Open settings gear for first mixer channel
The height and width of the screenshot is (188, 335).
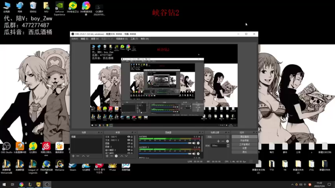[x=198, y=143]
